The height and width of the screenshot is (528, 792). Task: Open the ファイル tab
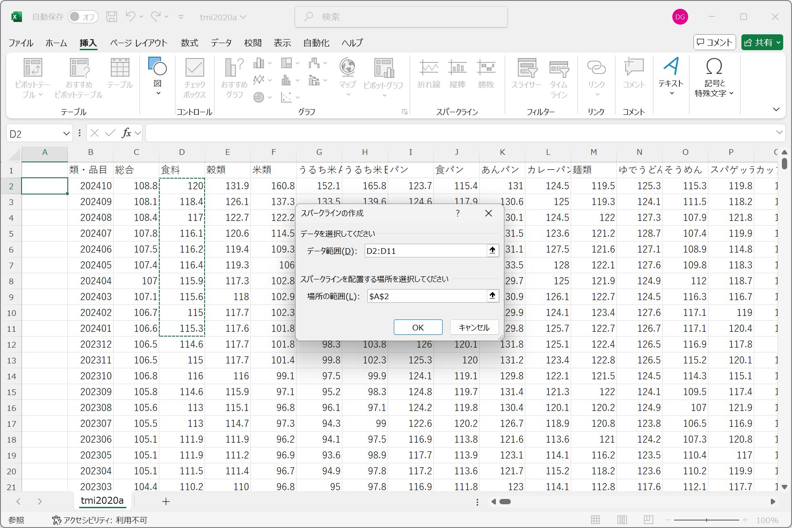[x=21, y=43]
